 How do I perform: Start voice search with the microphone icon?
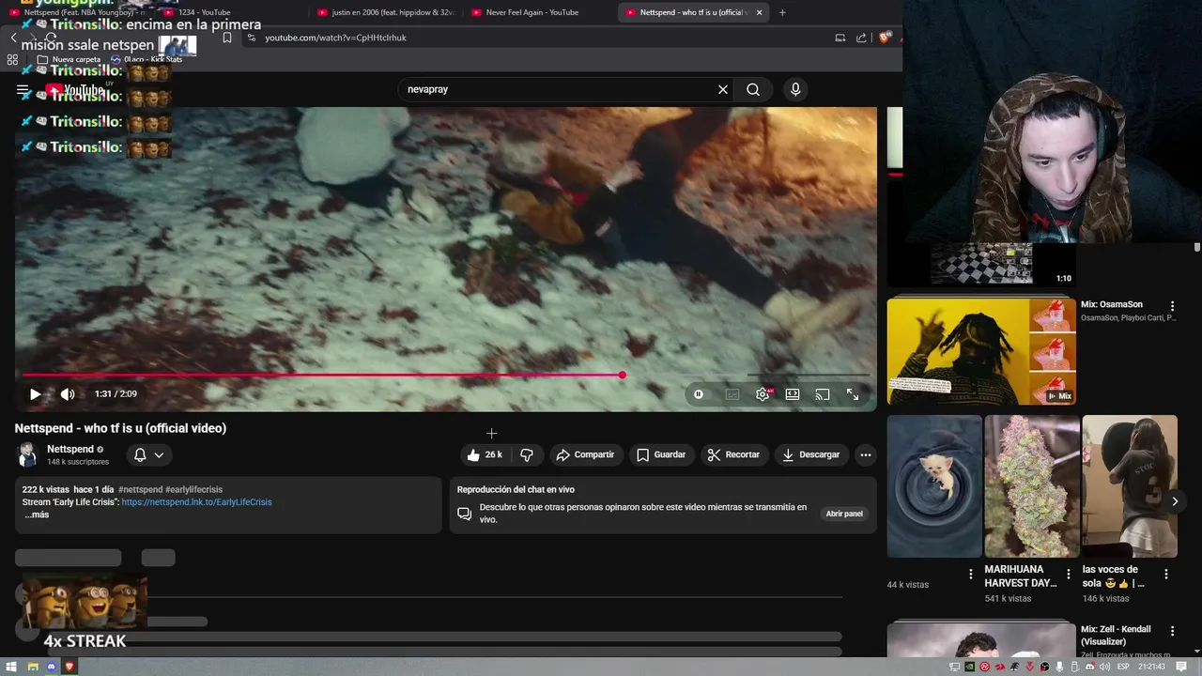point(795,89)
